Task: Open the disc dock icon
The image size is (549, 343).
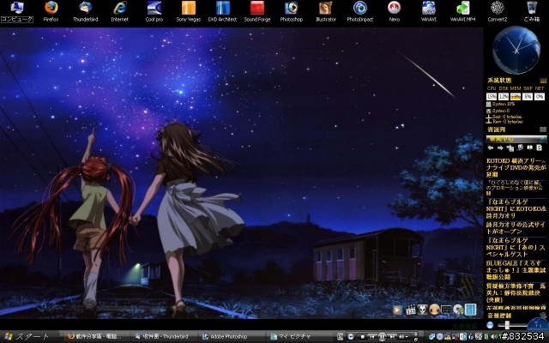Action: pos(458,310)
